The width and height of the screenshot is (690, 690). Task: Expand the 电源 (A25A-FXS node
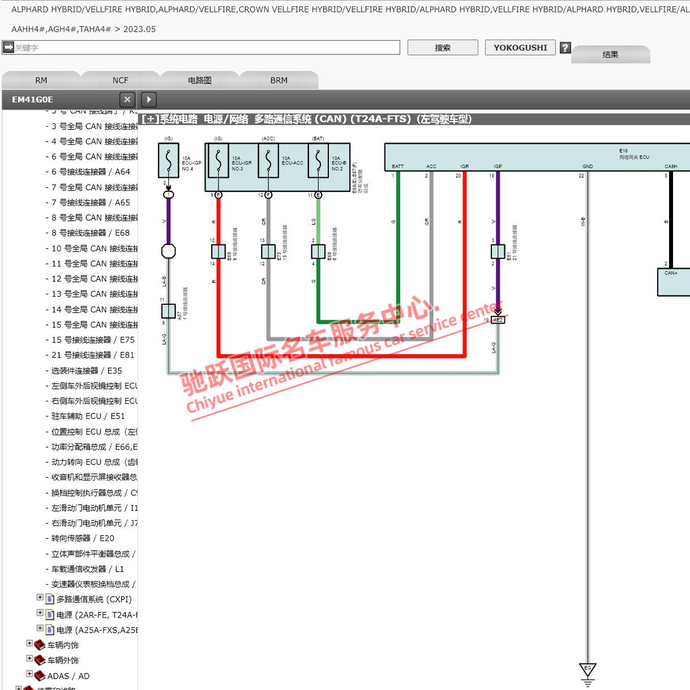click(40, 628)
